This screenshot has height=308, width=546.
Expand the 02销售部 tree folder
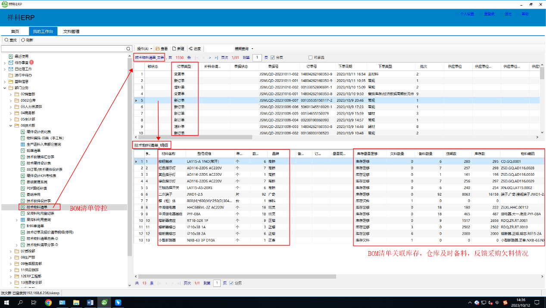pos(11,94)
